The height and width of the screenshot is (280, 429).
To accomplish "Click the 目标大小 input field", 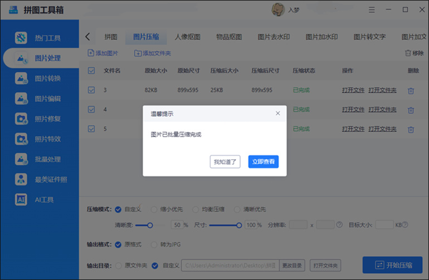I will coord(384,225).
